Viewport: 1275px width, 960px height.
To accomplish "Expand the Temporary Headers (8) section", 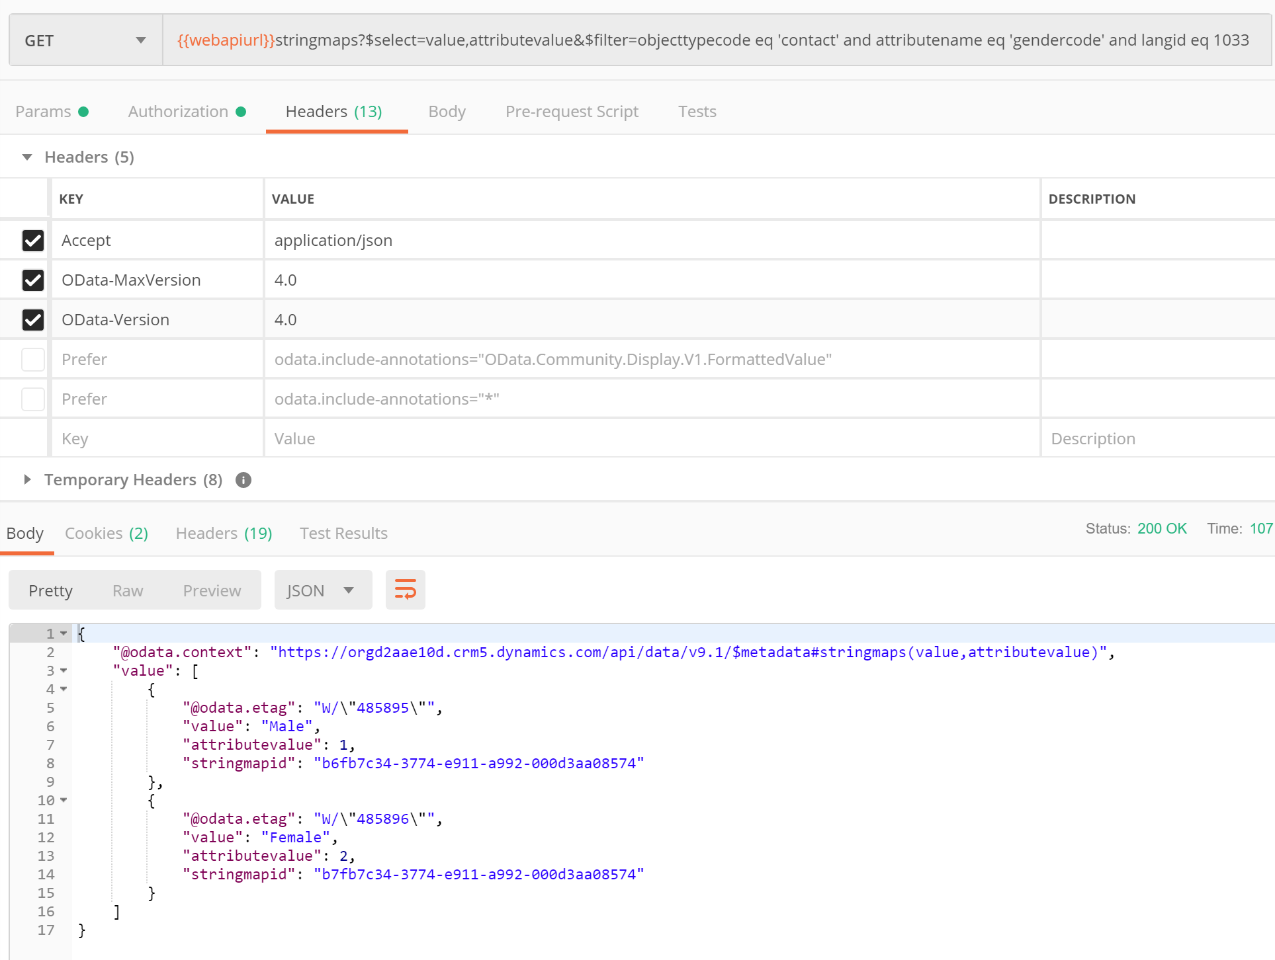I will tap(27, 479).
